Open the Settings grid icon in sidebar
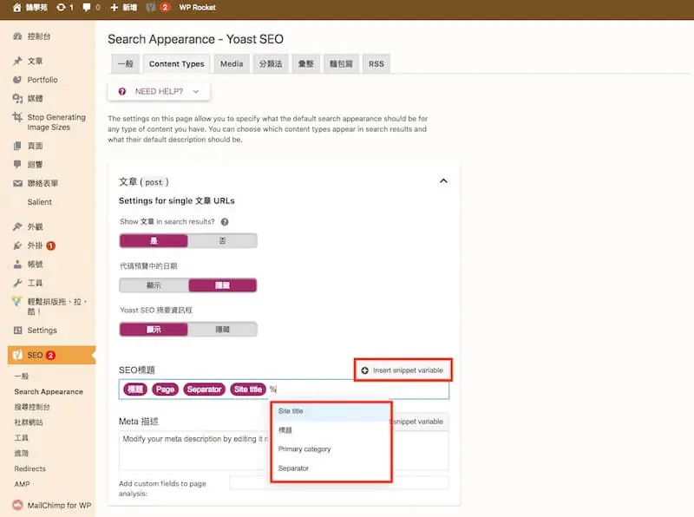 [x=17, y=330]
